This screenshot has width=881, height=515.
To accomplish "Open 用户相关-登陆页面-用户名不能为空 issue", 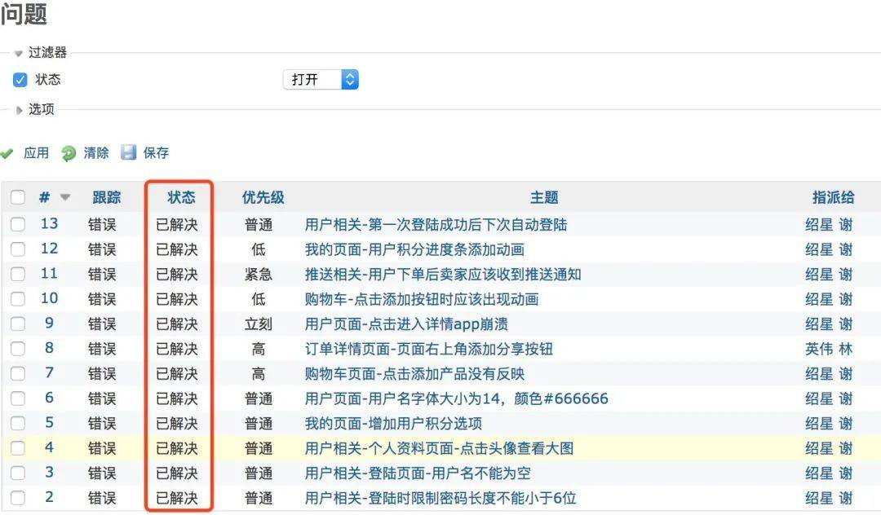I will 418,473.
